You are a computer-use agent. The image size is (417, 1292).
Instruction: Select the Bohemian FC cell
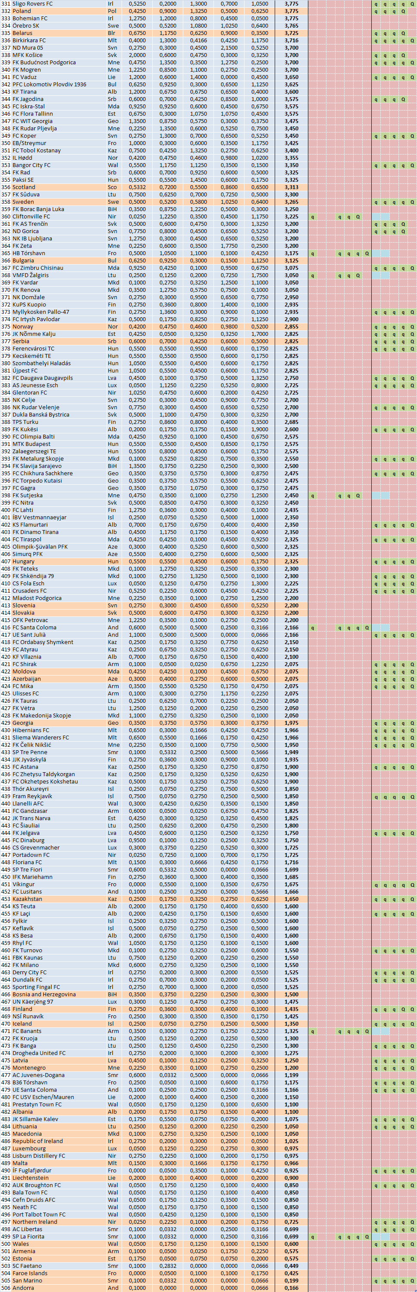click(x=30, y=19)
